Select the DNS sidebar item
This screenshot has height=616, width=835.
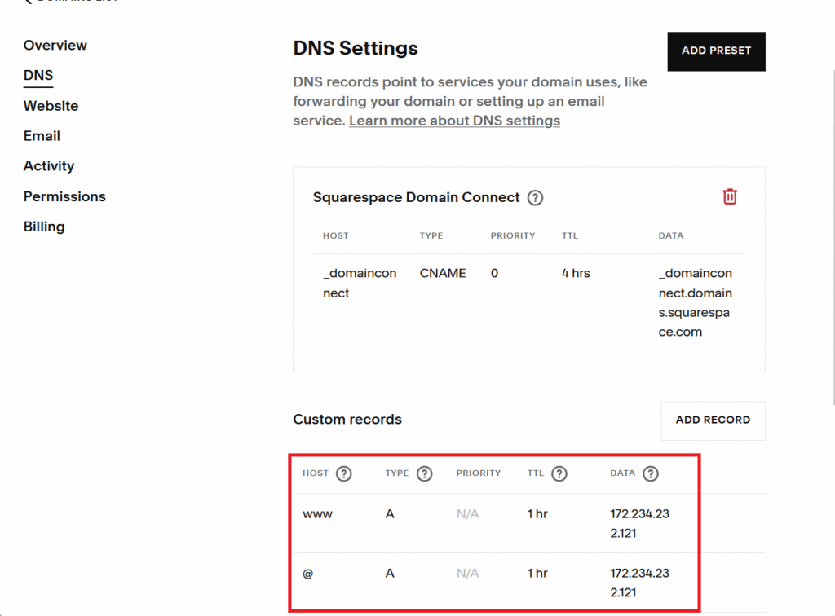38,76
